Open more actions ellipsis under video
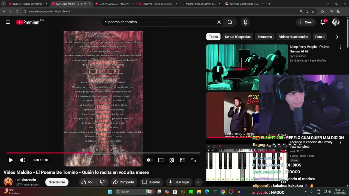The height and width of the screenshot is (196, 349). pyautogui.click(x=198, y=182)
